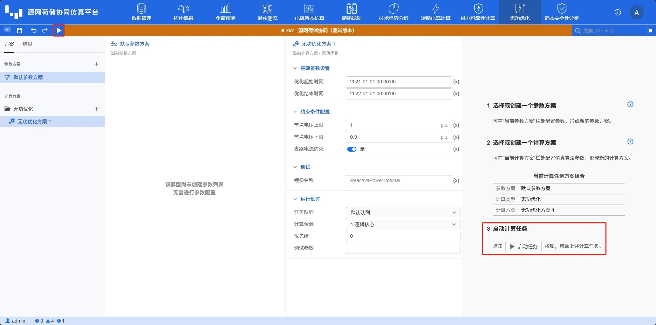Screen dimensions: 656x325
Task: Open the 时序潮流 module
Action: click(267, 12)
